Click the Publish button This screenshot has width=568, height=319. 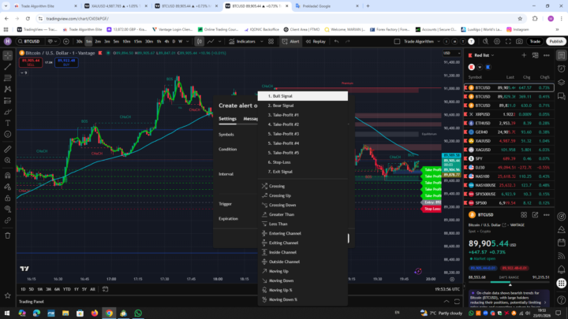[x=555, y=41]
